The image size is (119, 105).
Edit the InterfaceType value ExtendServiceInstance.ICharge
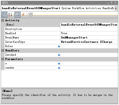(x=89, y=42)
